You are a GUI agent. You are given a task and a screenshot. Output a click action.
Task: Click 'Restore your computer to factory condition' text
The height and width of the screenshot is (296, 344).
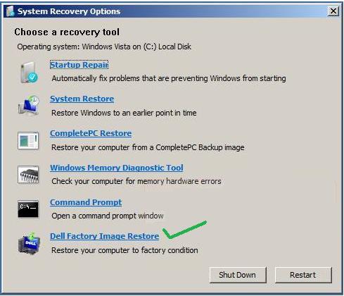(125, 250)
